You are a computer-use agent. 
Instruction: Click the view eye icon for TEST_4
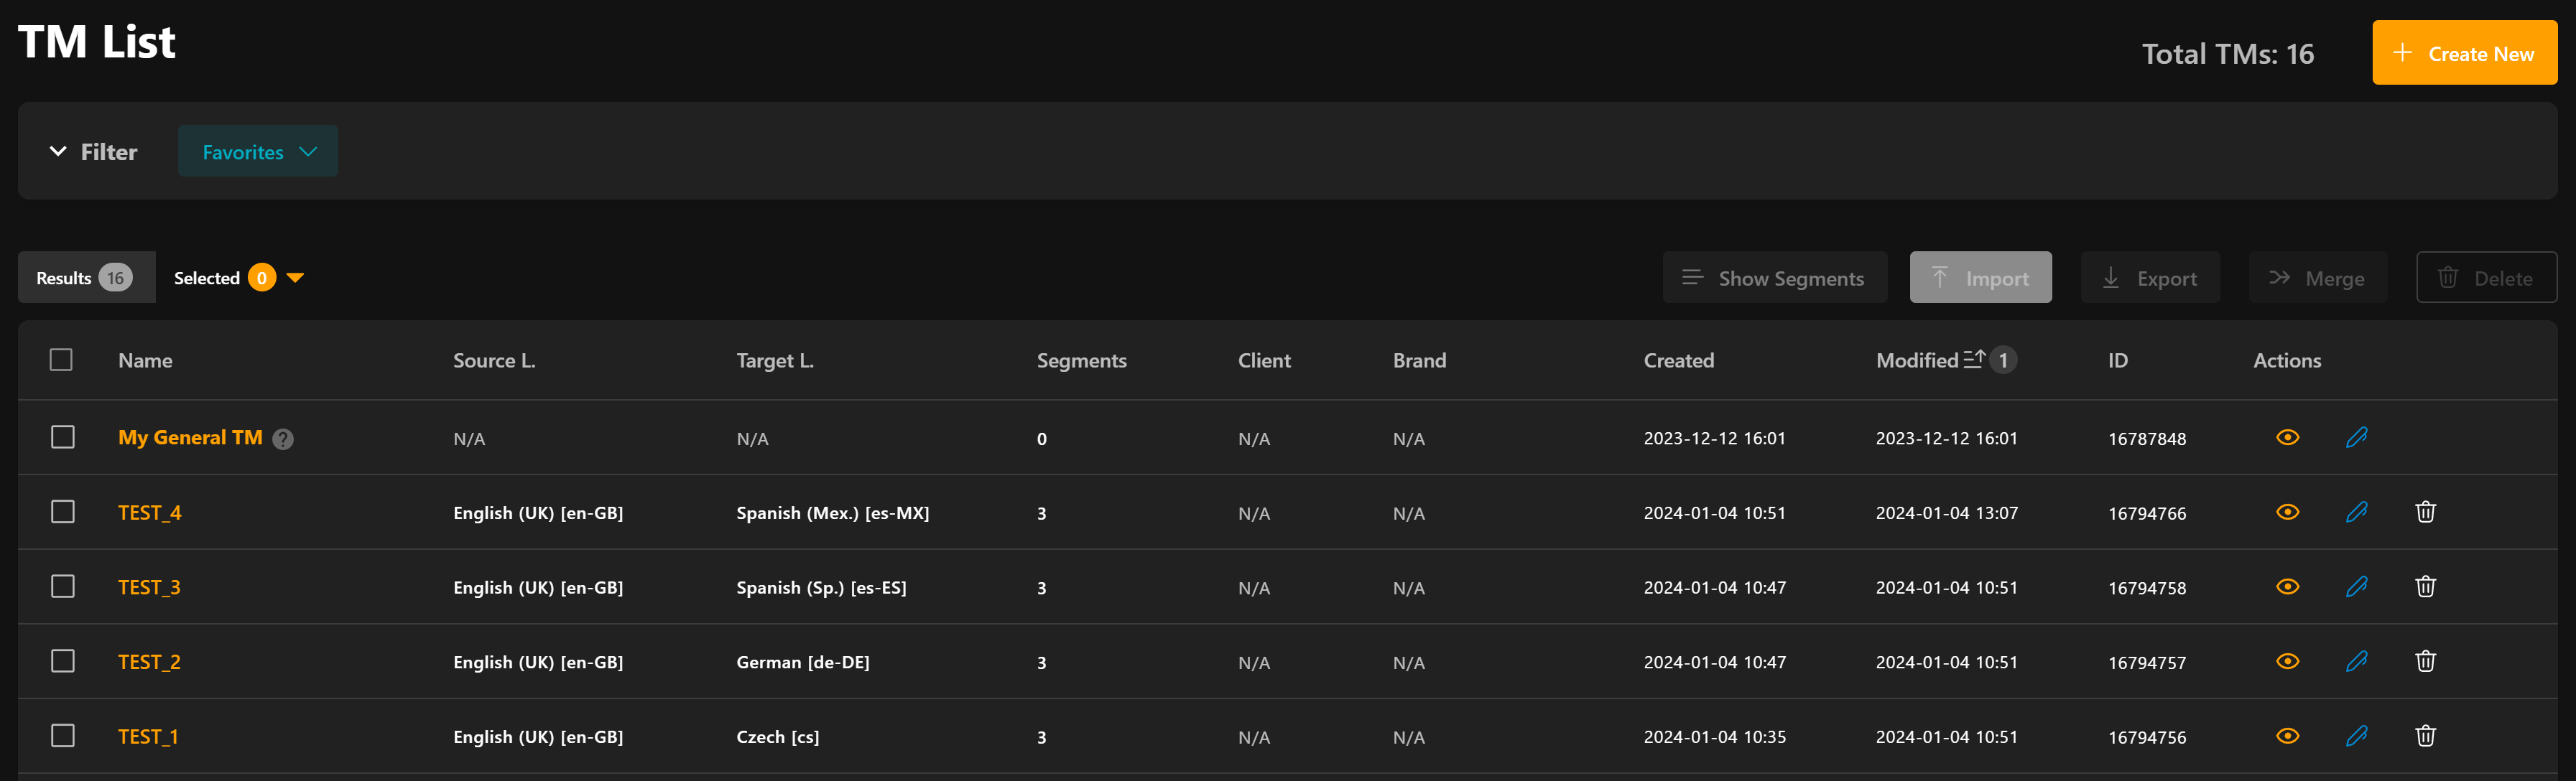(x=2287, y=513)
